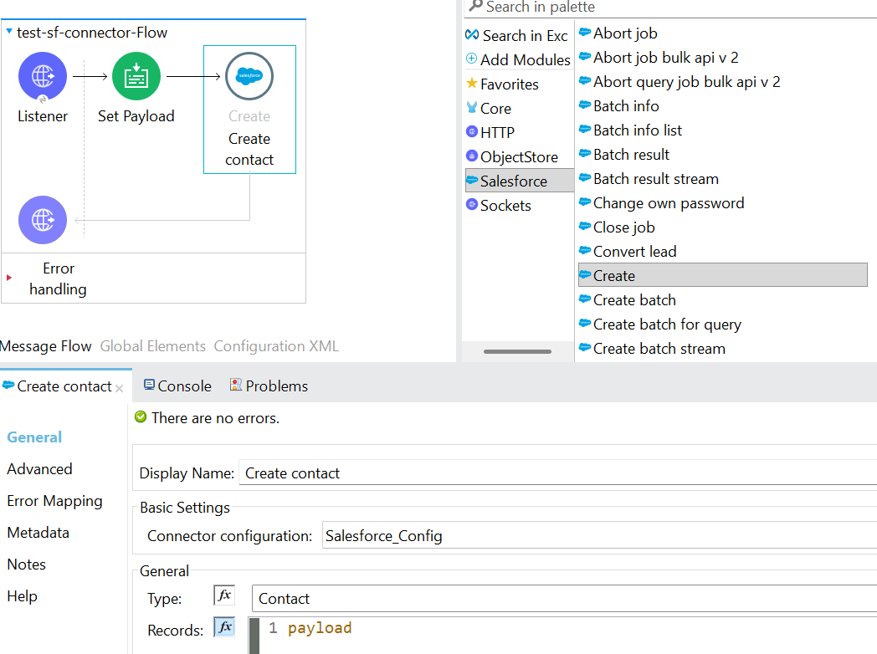
Task: Open the Message Flow view tab
Action: (46, 346)
